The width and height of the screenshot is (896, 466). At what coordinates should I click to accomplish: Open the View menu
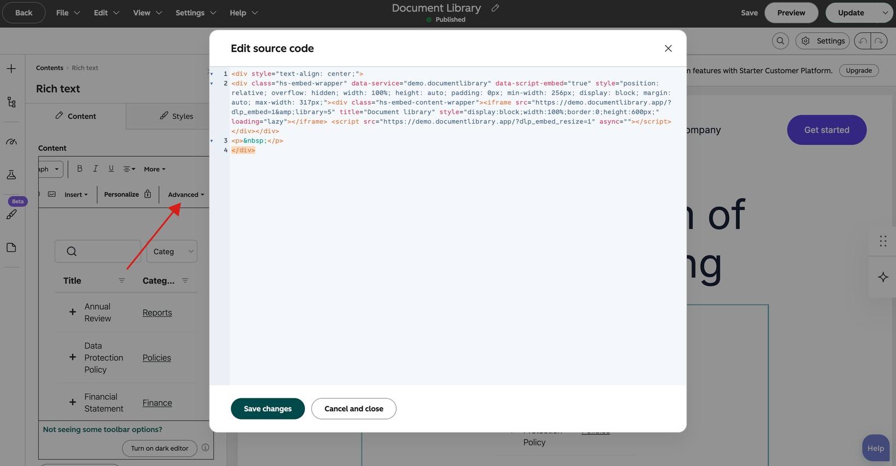[x=148, y=13]
